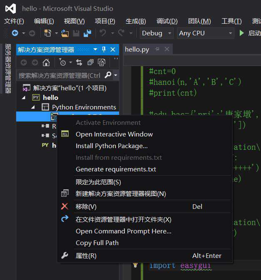Click the Navigate Backward arrow in main toolbar
This screenshot has height=280, width=261.
click(15, 33)
